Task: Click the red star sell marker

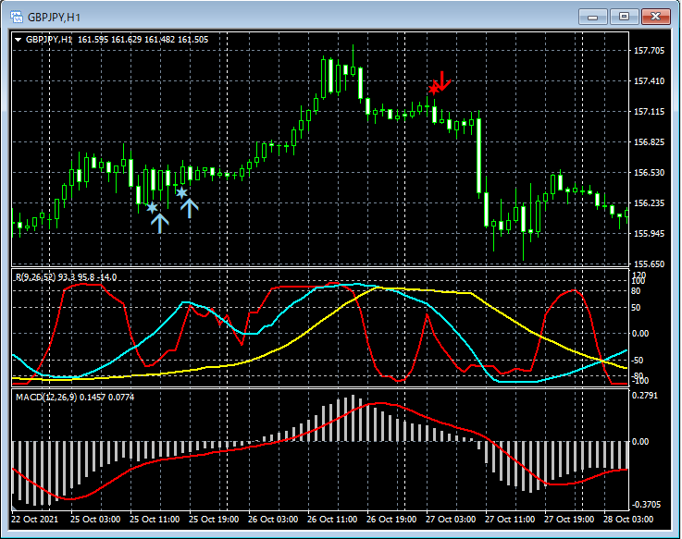Action: point(433,89)
